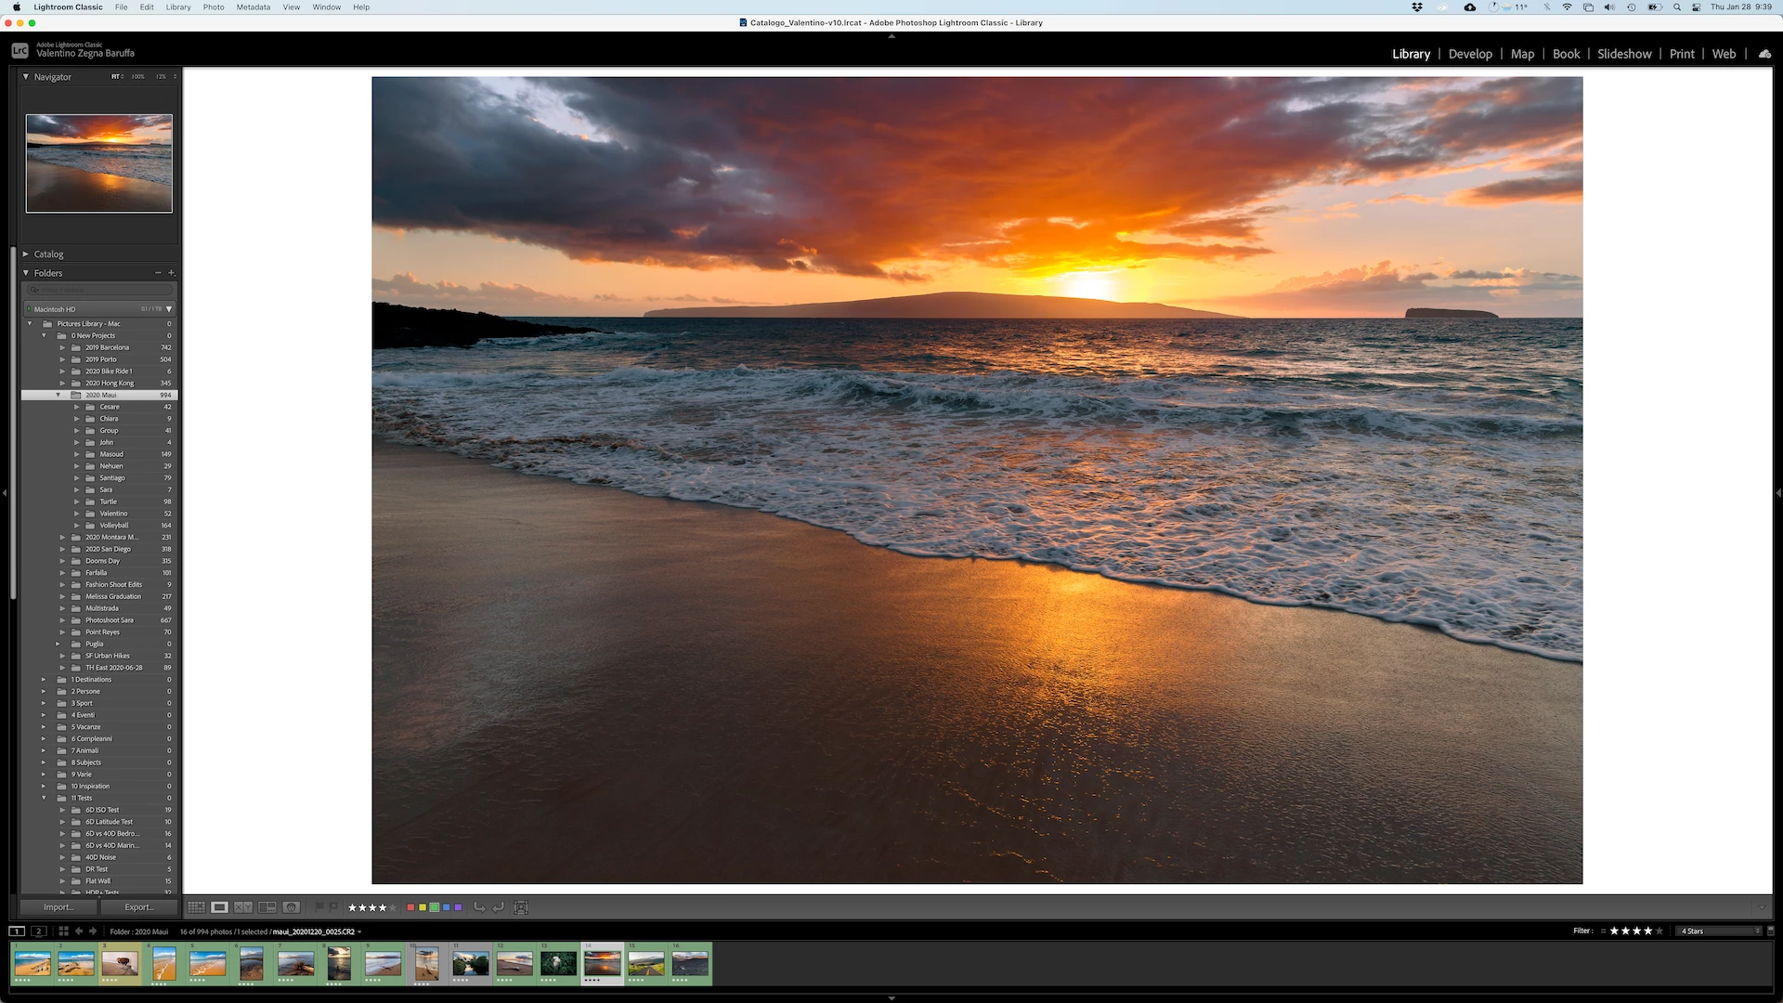Screen dimensions: 1783x1003
Task: Open Compare view (X|Y) icon
Action: pos(243,907)
